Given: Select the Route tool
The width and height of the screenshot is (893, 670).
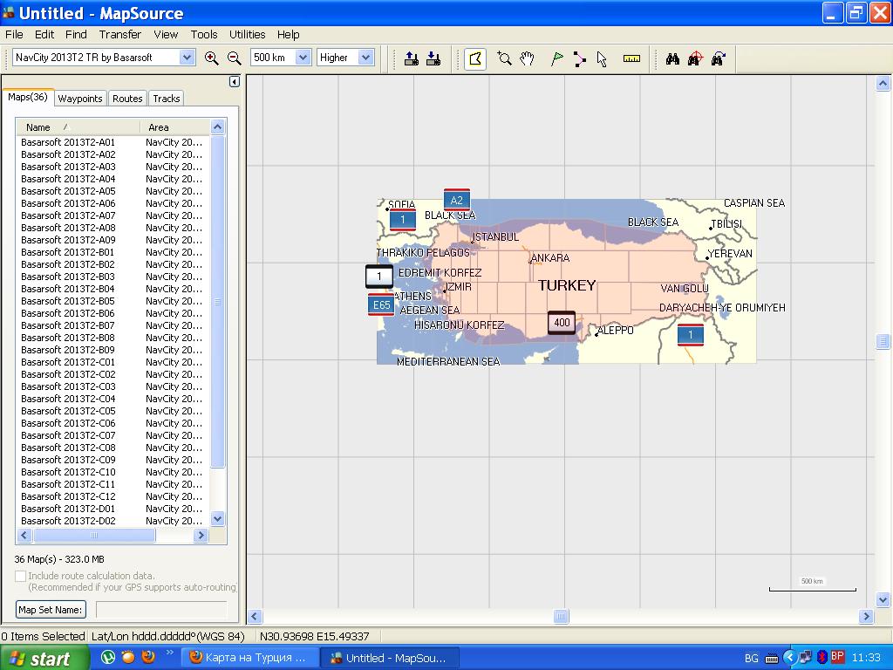Looking at the screenshot, I should 579,58.
